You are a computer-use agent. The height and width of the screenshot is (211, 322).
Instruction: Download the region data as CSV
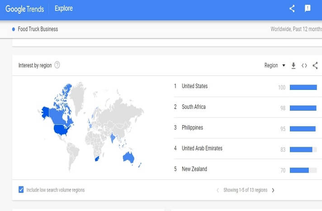pyautogui.click(x=294, y=66)
